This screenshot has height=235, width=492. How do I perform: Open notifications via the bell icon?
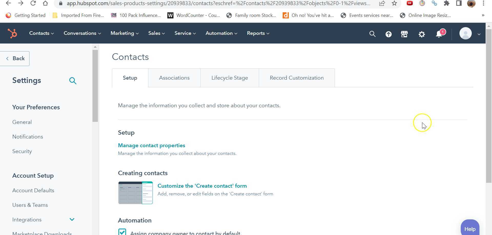coord(439,34)
